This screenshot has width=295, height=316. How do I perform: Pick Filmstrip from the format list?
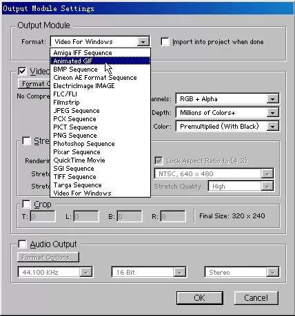pos(100,103)
